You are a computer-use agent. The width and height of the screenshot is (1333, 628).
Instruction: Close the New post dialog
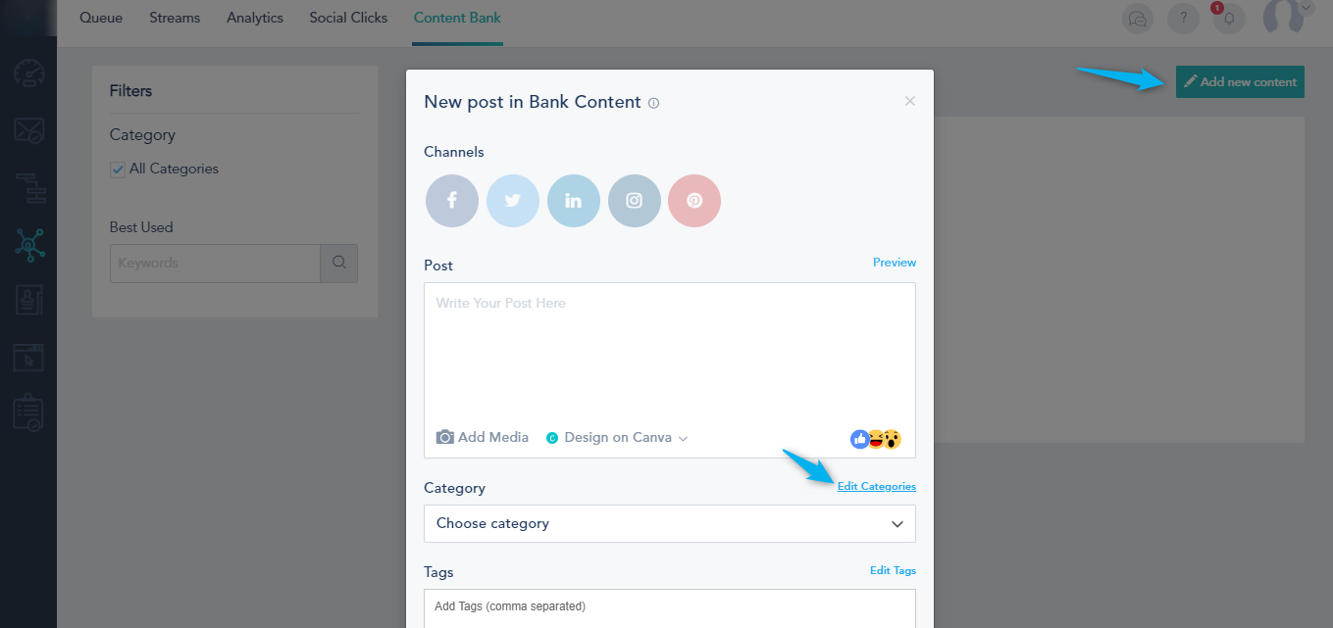point(910,101)
